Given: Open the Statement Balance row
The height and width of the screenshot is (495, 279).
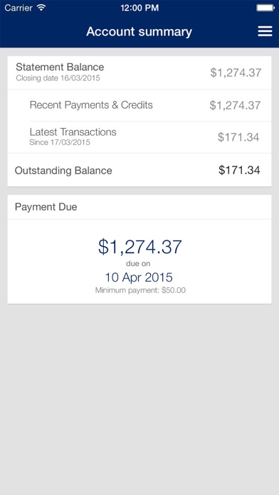Looking at the screenshot, I should 139,73.
